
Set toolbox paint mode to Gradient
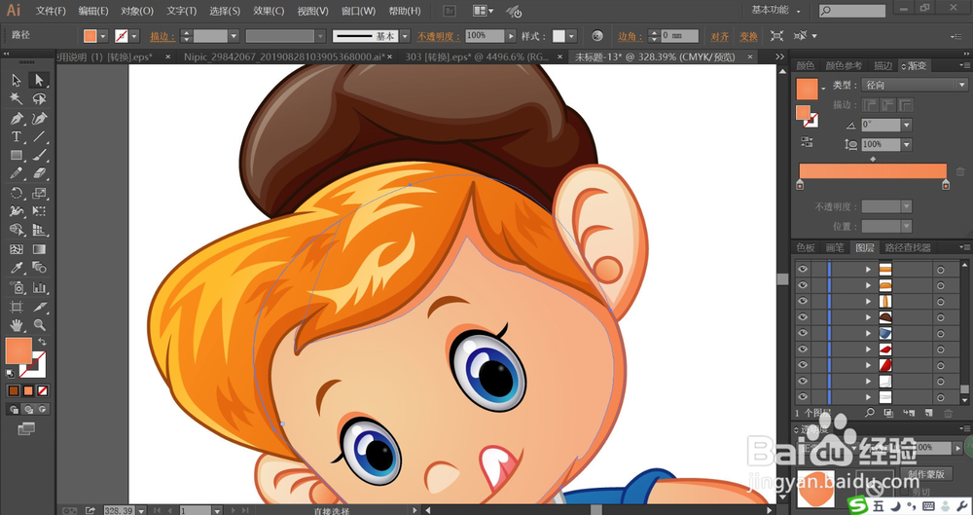point(28,390)
